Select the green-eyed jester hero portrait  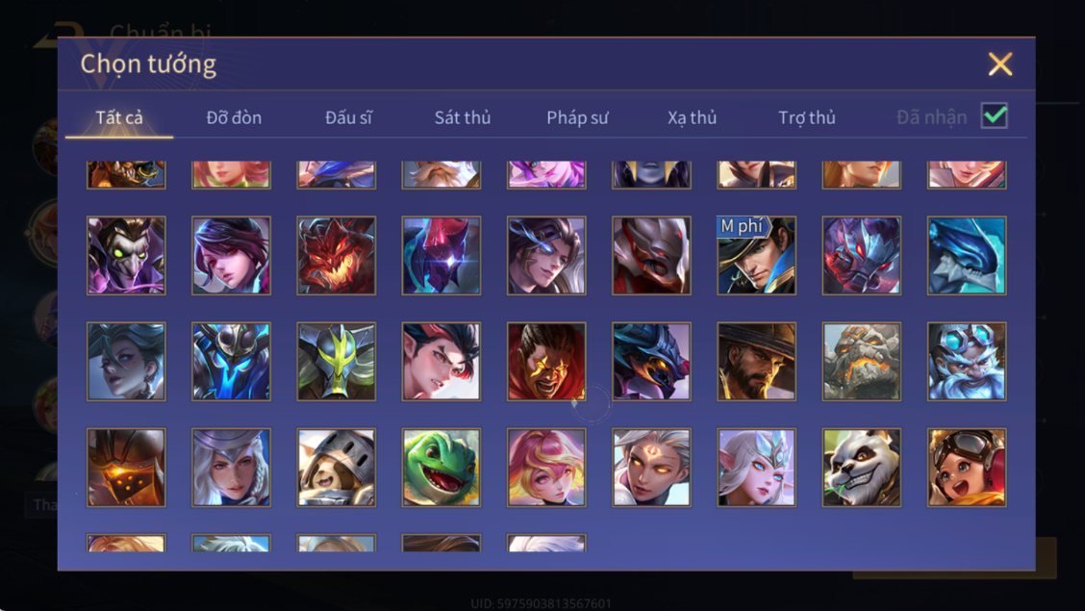point(126,255)
